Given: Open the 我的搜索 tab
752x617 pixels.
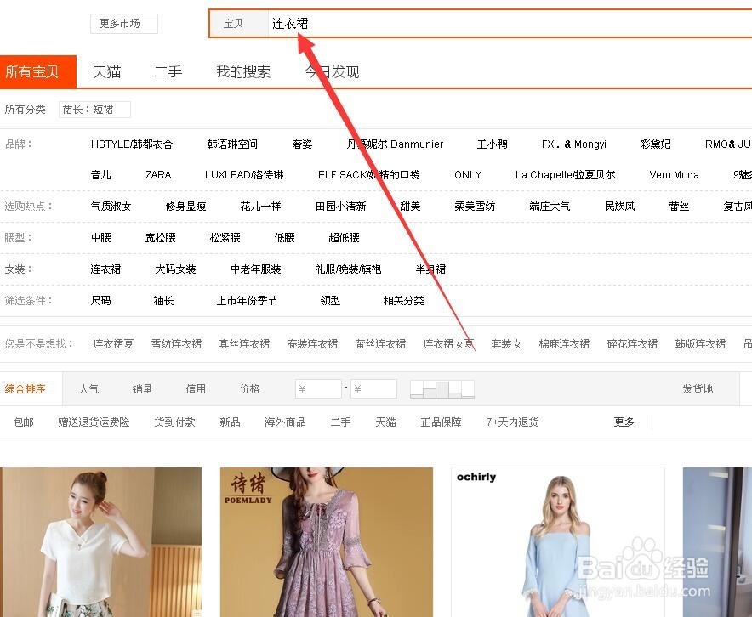Looking at the screenshot, I should (x=243, y=72).
